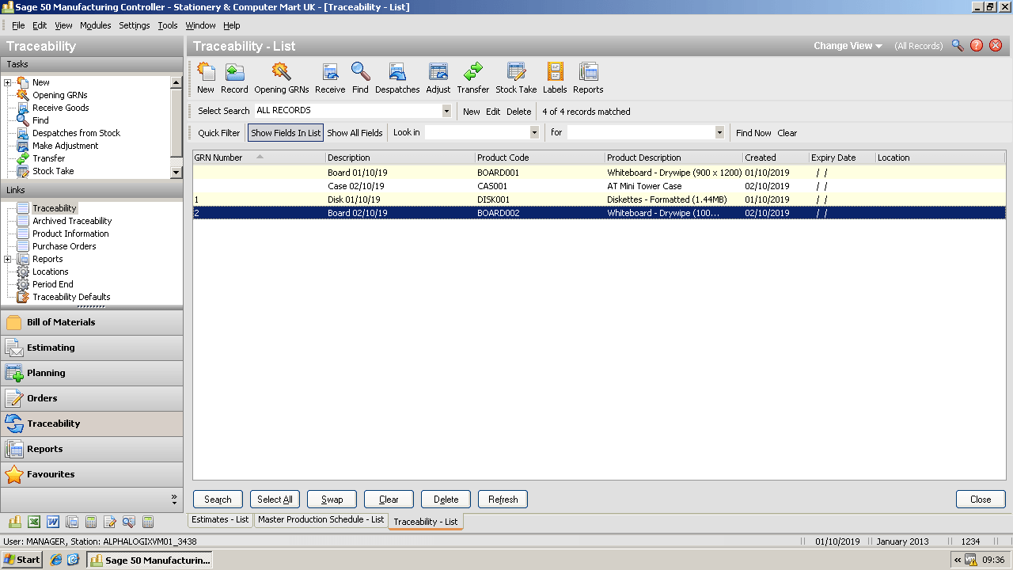This screenshot has width=1013, height=570.
Task: Click the Adjust toolbar icon
Action: pos(438,78)
